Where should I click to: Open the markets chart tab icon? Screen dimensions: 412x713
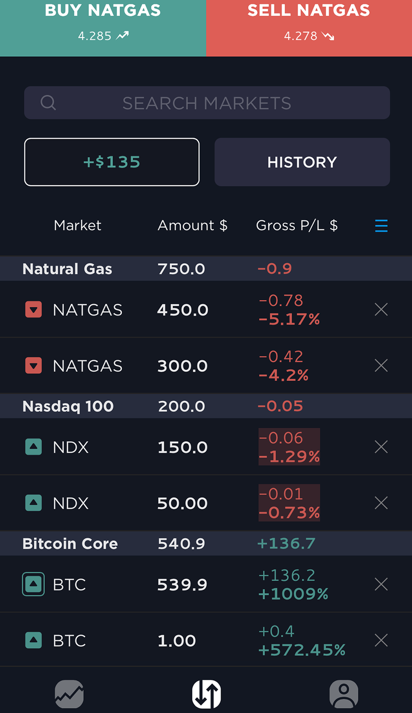point(69,694)
